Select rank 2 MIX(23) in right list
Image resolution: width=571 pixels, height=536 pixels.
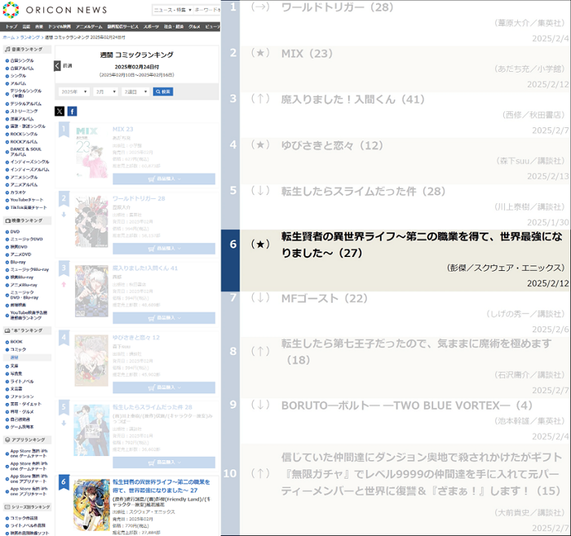tap(396, 69)
